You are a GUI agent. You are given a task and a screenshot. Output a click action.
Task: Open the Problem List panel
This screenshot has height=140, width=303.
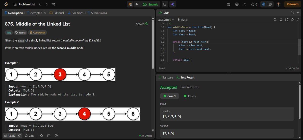24,4
